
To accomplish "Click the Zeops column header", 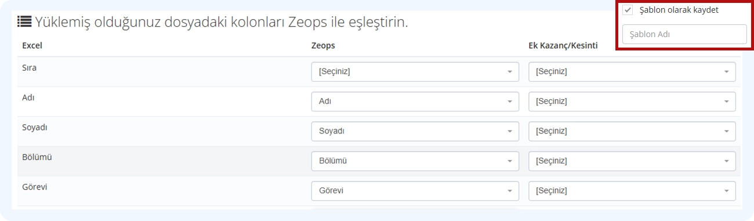I will [323, 45].
